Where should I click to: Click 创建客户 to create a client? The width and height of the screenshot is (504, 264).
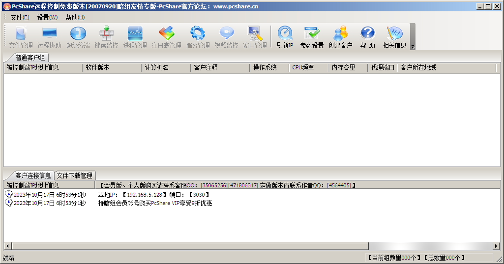pyautogui.click(x=340, y=37)
